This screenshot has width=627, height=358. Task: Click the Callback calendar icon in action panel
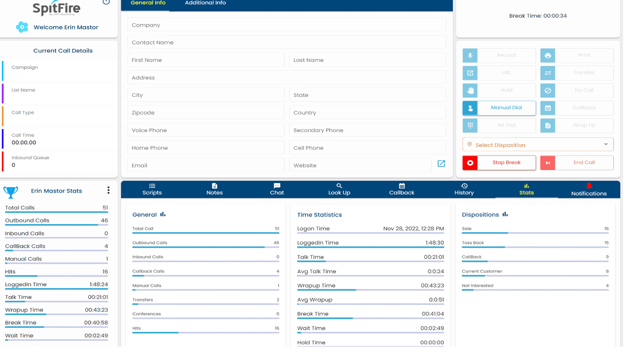point(547,108)
